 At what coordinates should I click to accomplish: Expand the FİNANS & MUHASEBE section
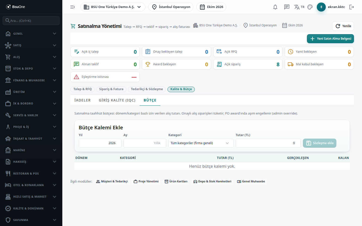tap(31, 80)
